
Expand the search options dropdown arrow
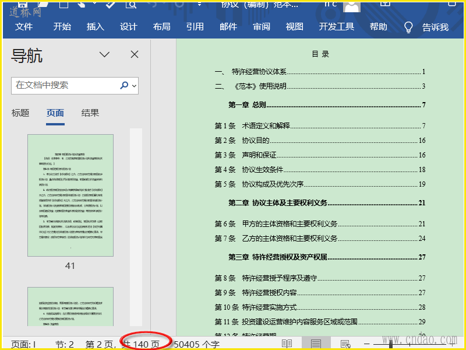[x=134, y=86]
